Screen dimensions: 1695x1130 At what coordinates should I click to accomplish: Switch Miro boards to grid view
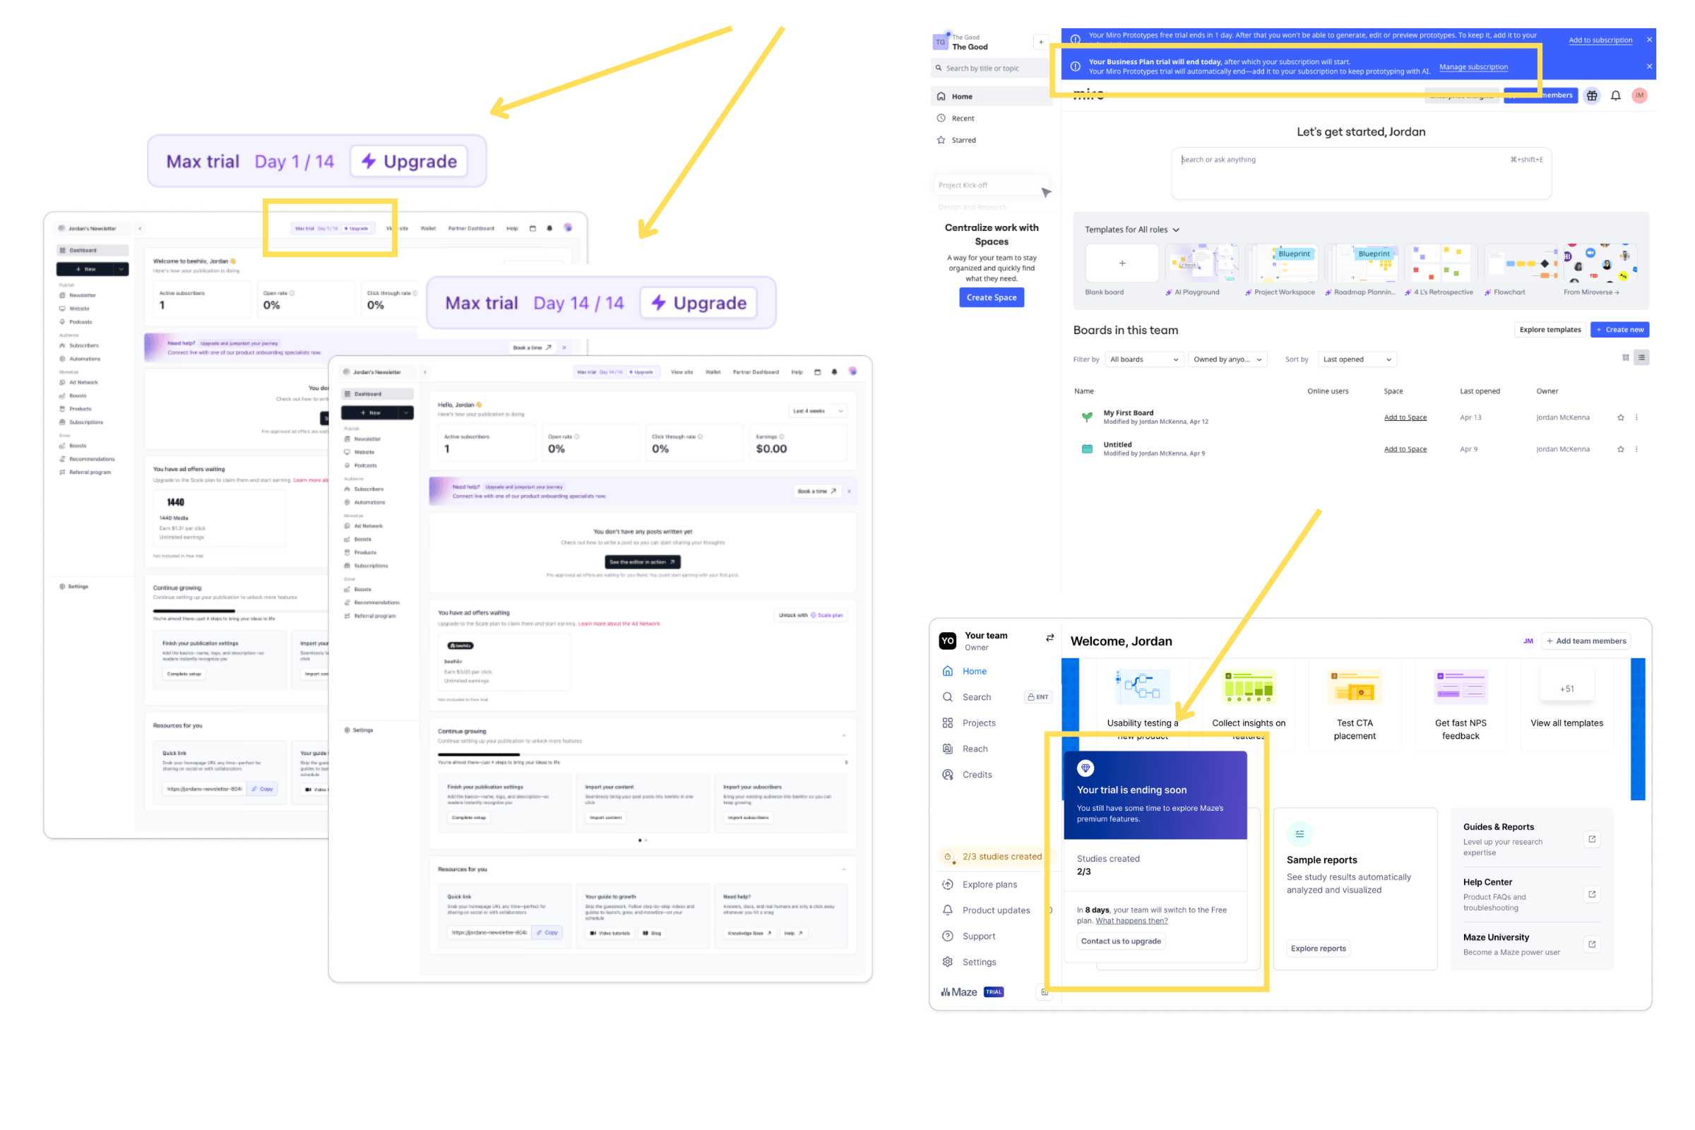[1626, 357]
